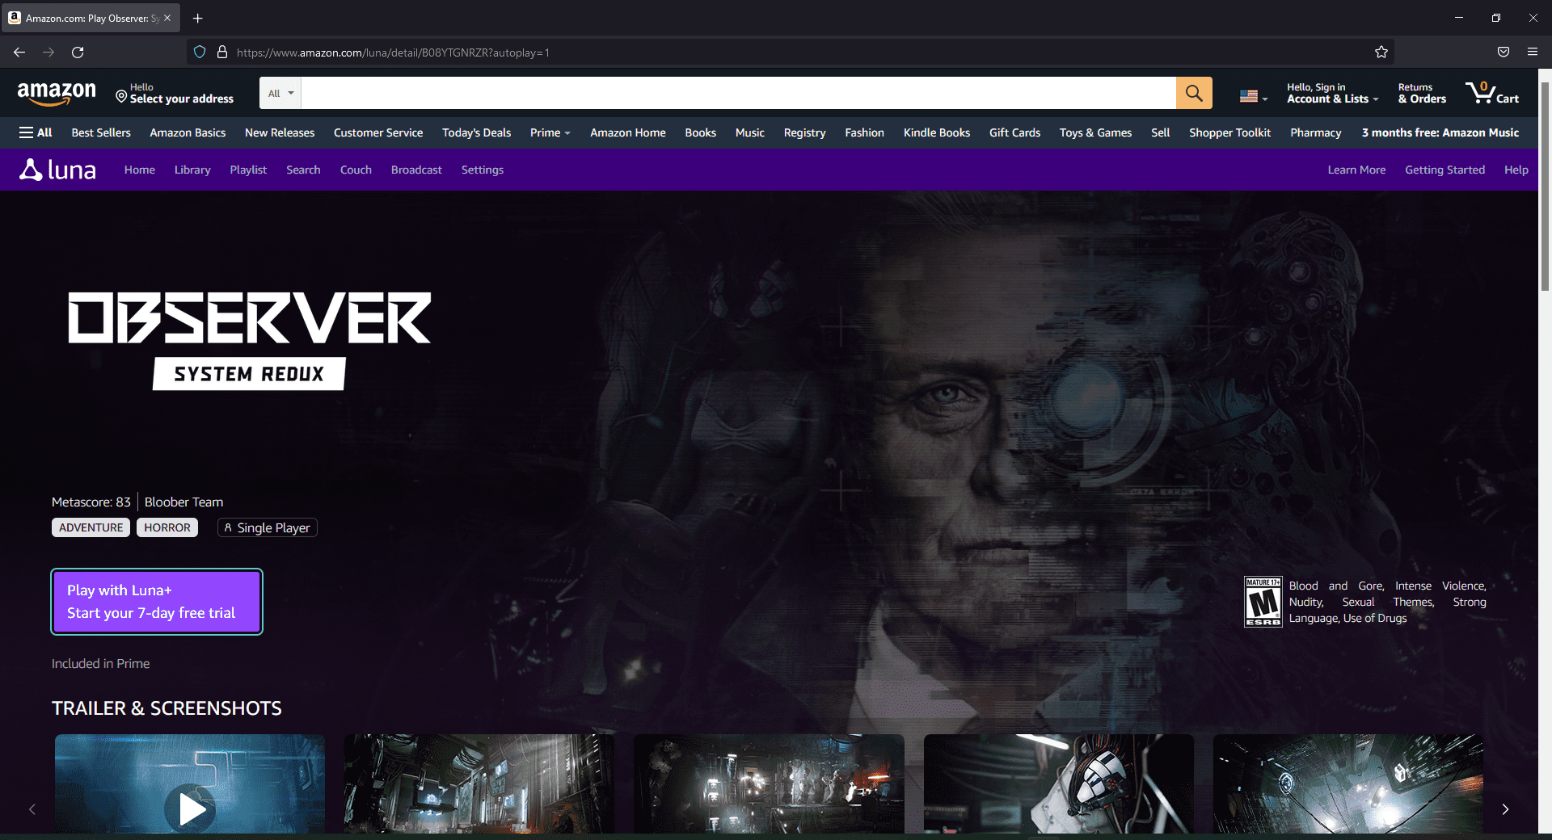Open Pharmacy in the nav bar

point(1315,132)
